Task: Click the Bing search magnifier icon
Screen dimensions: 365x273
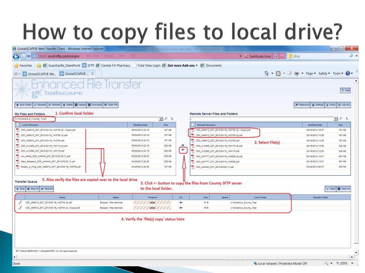Action: (351, 56)
